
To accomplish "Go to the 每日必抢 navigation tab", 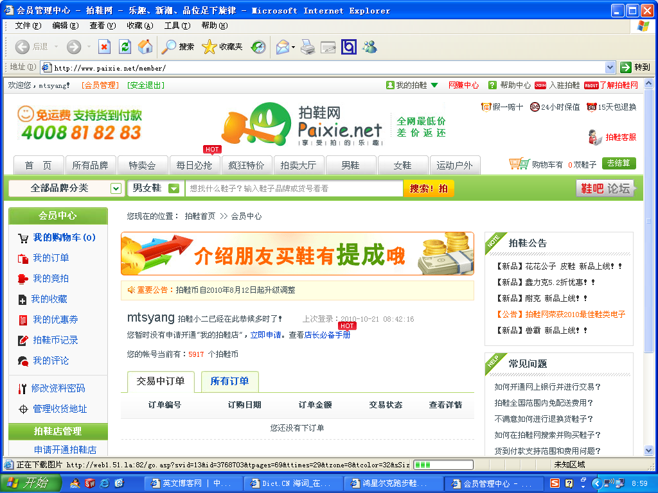I will point(194,165).
